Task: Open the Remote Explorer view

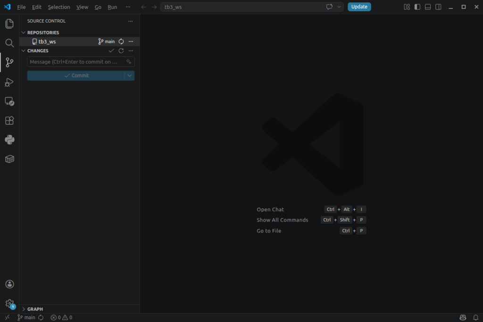Action: point(9,101)
